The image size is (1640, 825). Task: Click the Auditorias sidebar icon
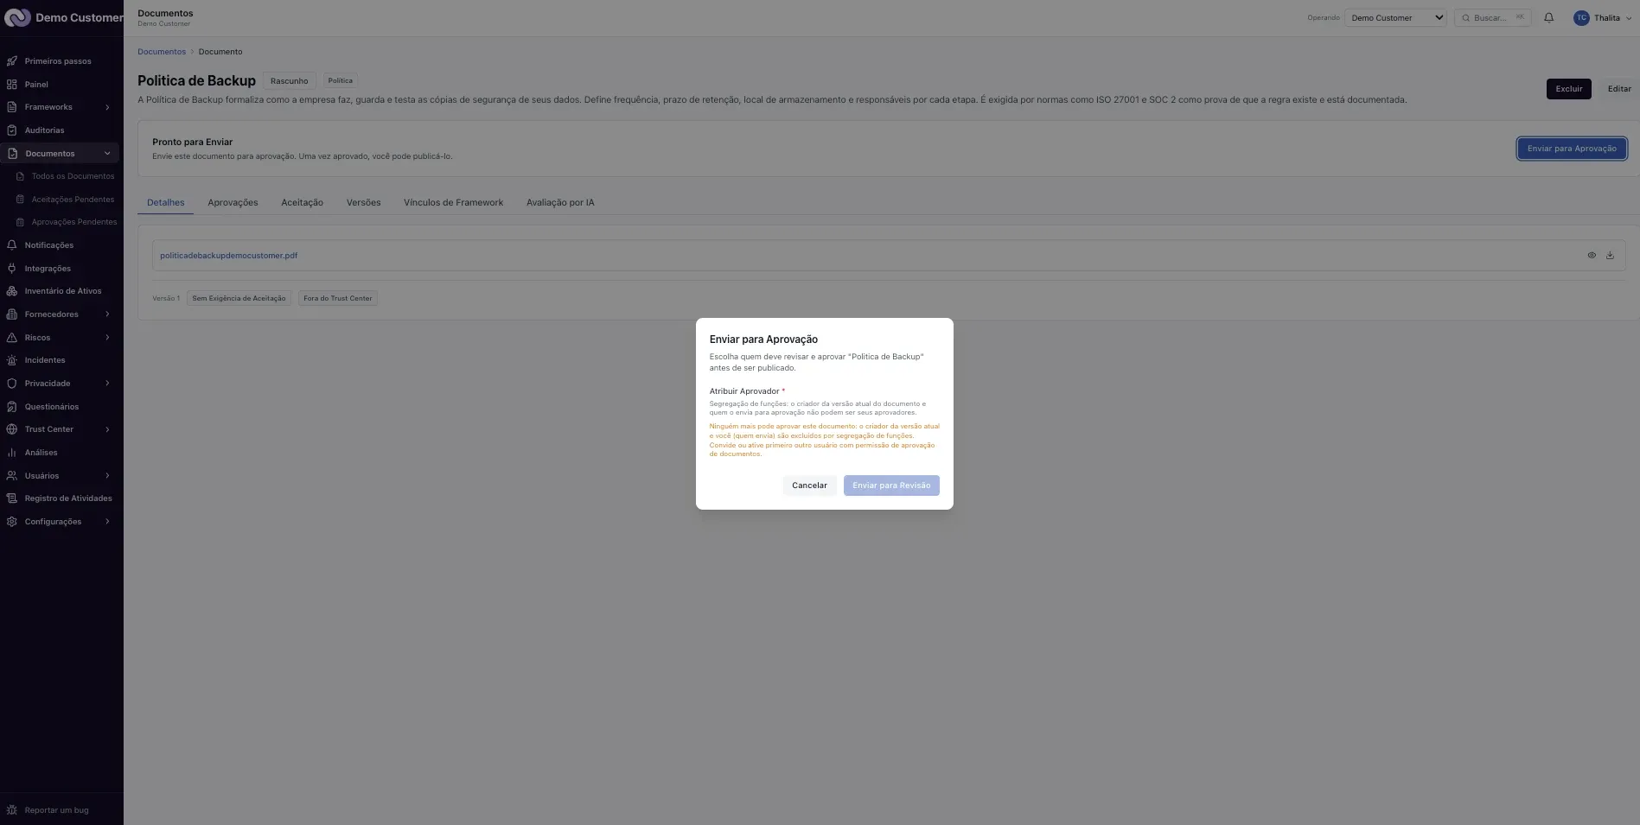(x=12, y=130)
